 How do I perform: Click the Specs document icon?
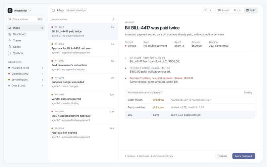tap(10, 47)
